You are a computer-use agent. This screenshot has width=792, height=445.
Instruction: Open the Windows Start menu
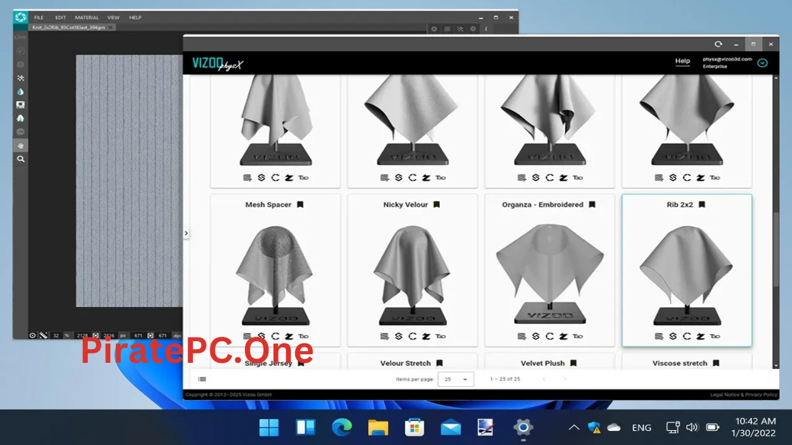pyautogui.click(x=269, y=427)
